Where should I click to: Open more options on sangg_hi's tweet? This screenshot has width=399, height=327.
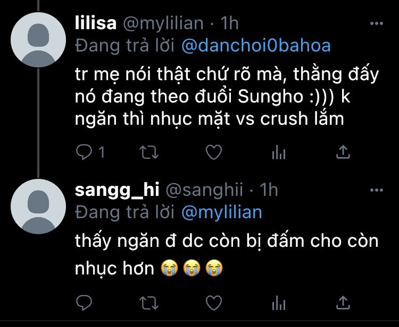pos(376,190)
